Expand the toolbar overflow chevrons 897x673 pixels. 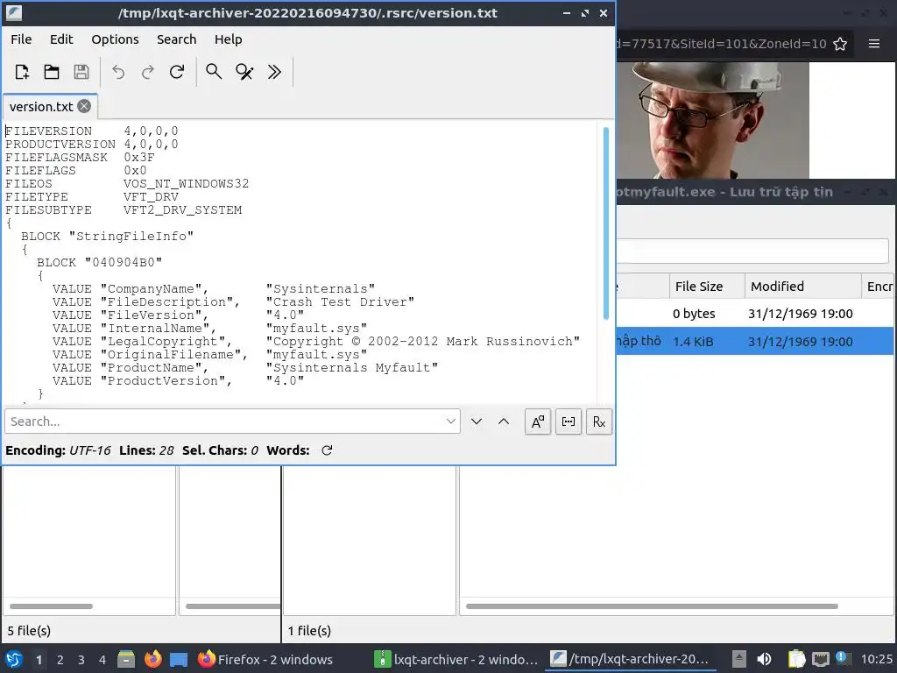[274, 72]
